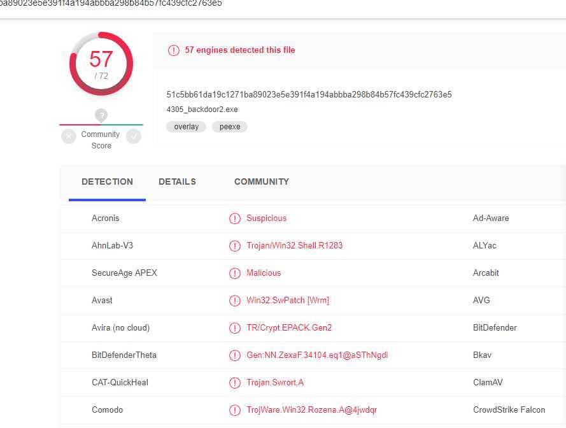Select file name 4305_backdoor2.exe
The image size is (566, 428).
[x=202, y=110]
